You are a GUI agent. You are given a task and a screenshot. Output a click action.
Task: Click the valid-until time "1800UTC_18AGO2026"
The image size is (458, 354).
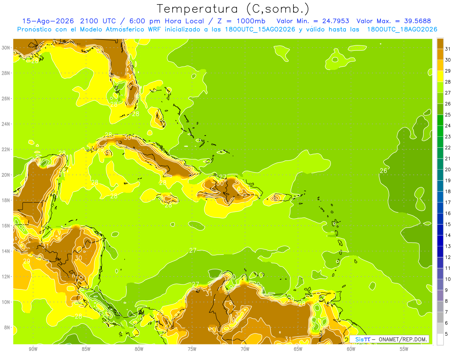point(402,29)
